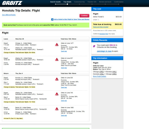Click the Trip details progress marker dot
149x129 pixels.
(67, 4)
